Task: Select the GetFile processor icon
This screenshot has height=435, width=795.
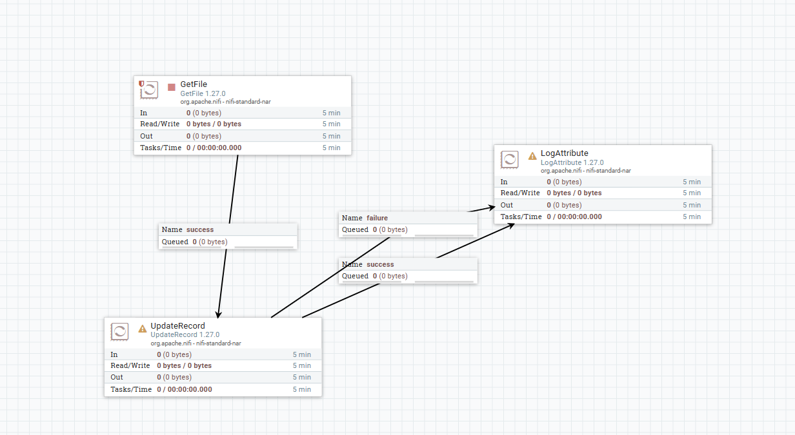Action: (x=149, y=90)
